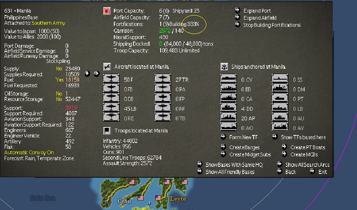Screen dimensions: 357x210
Task: Click the 631 - Manila base title
Action: pyautogui.click(x=18, y=11)
